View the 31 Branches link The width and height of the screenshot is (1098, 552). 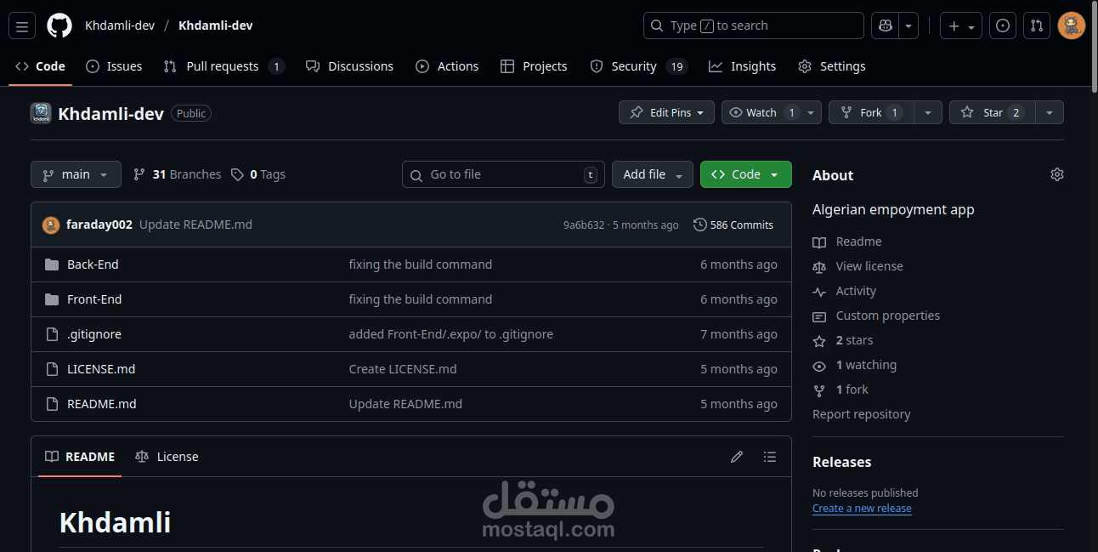tap(178, 174)
